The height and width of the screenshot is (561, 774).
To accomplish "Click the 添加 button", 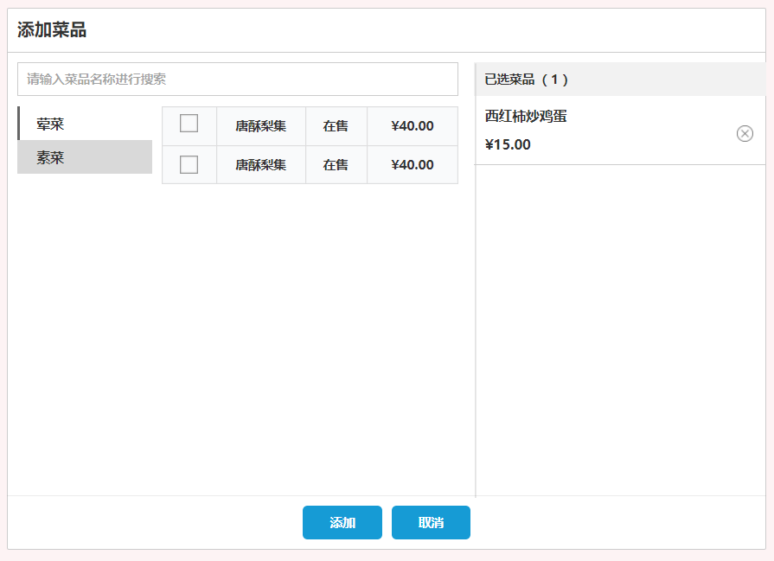I will tap(342, 522).
